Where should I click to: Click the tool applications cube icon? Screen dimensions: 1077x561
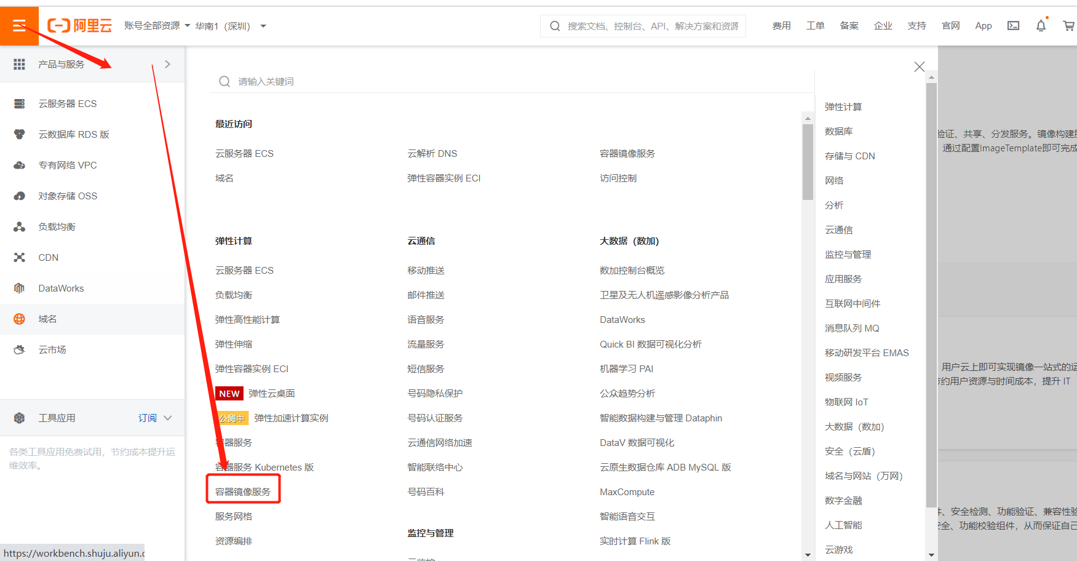20,418
